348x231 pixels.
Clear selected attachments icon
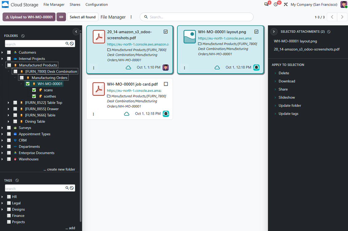tap(329, 32)
